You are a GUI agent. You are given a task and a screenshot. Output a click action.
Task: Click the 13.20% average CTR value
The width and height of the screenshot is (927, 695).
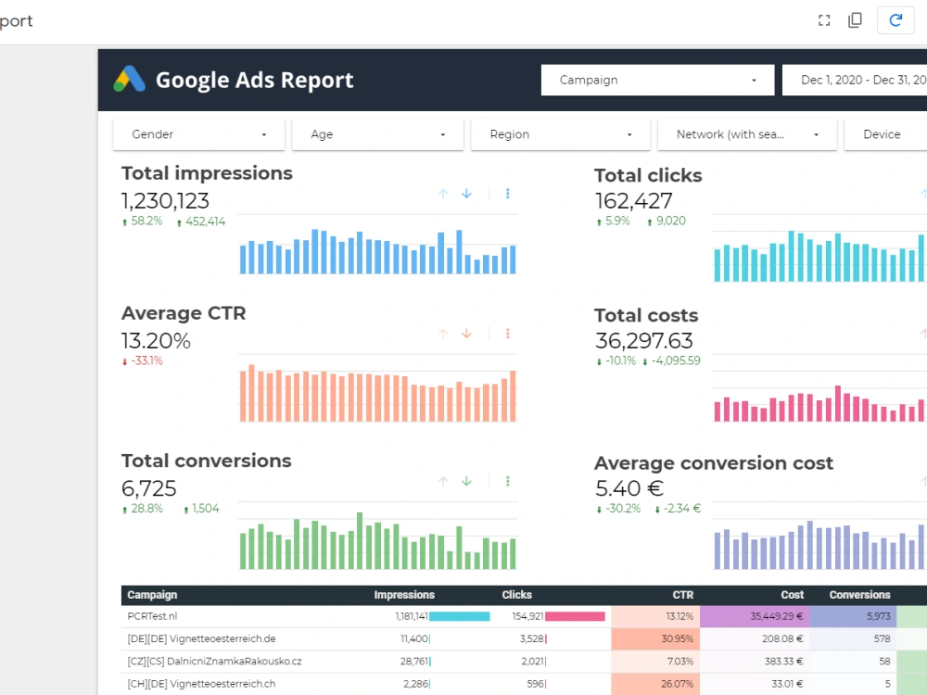click(x=156, y=341)
